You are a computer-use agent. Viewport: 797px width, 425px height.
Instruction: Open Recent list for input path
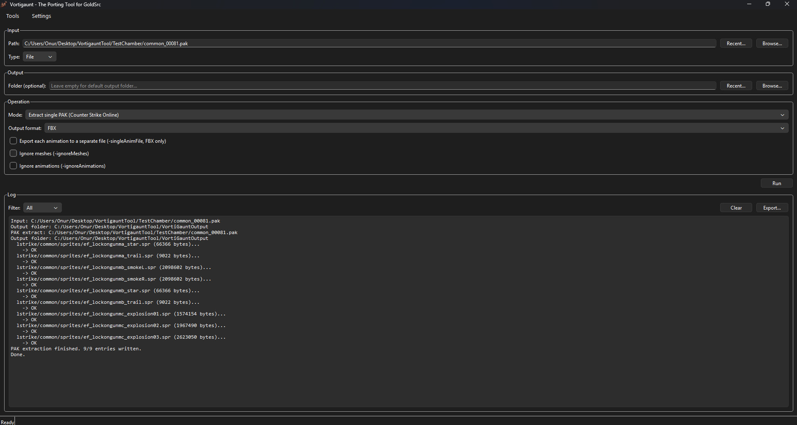[x=736, y=43]
